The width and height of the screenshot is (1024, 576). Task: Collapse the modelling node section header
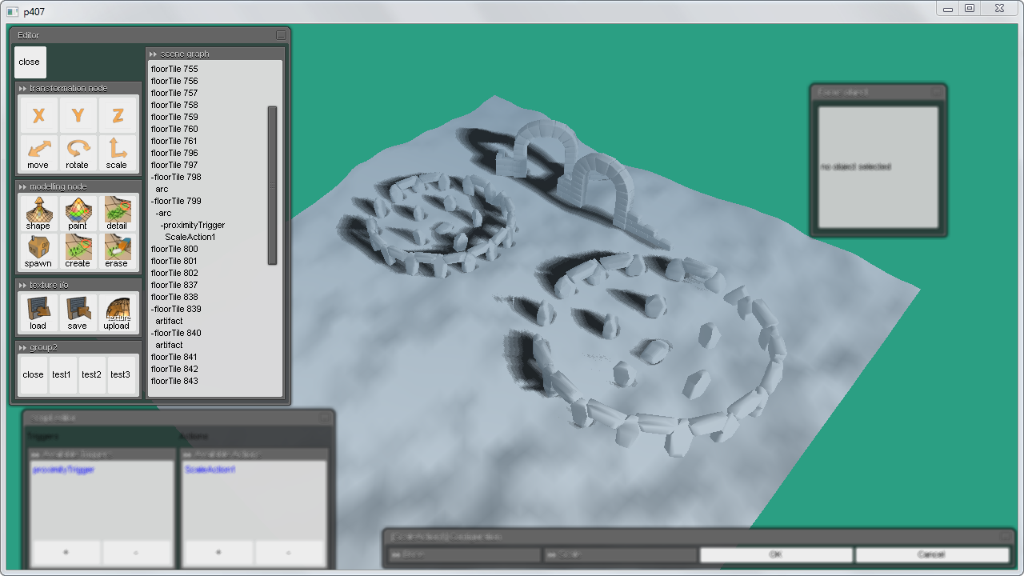pos(23,186)
